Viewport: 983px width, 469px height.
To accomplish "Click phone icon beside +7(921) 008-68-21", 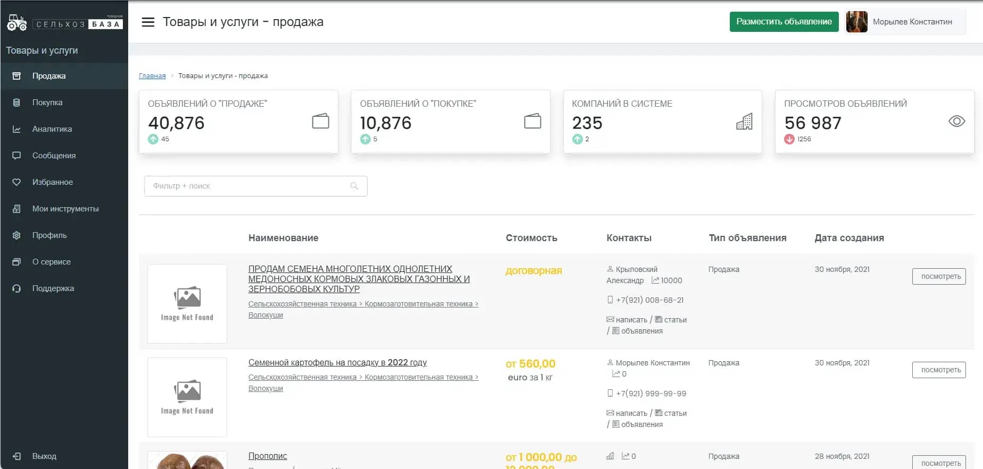I will [610, 300].
